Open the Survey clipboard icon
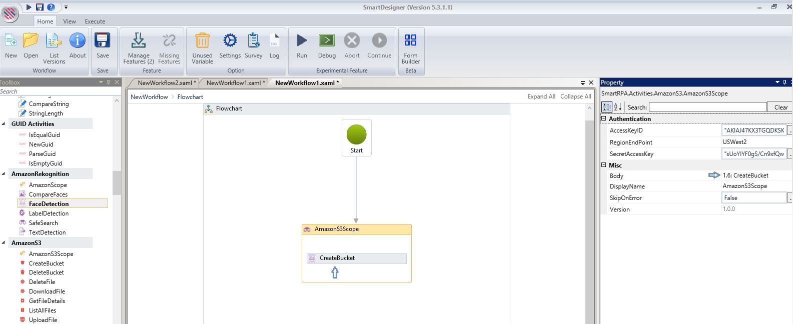 (x=254, y=40)
